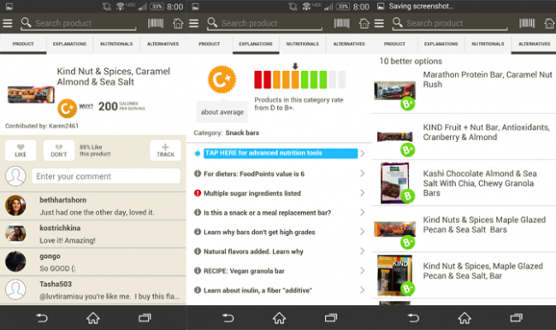
Task: Tap the 'about average' label box
Action: (222, 112)
